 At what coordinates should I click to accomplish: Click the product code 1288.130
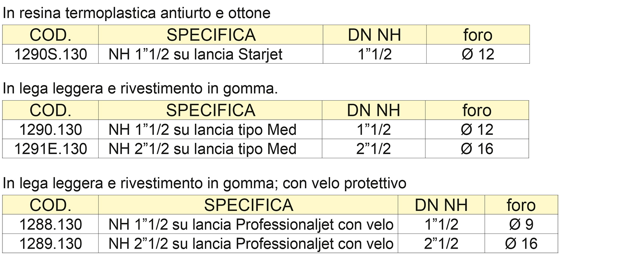51,224
